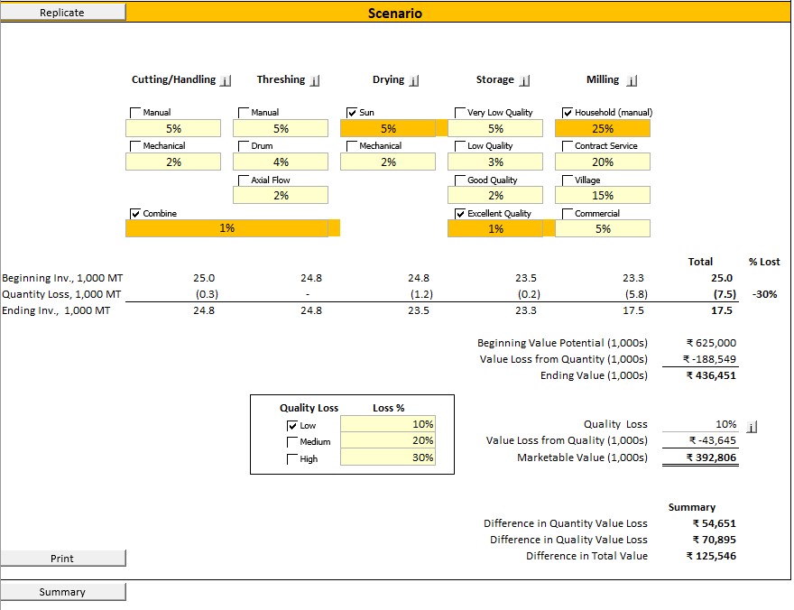The image size is (794, 610).
Task: Click the info icon next to Cutting/Handling
Action: pos(226,80)
